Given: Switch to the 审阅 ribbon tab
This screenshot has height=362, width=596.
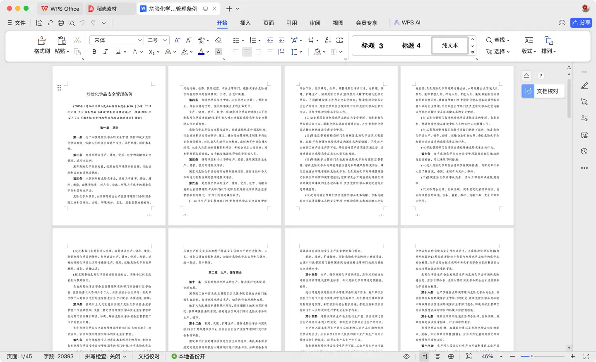Looking at the screenshot, I should (x=315, y=23).
